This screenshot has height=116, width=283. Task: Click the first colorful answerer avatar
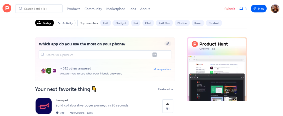tap(44, 71)
